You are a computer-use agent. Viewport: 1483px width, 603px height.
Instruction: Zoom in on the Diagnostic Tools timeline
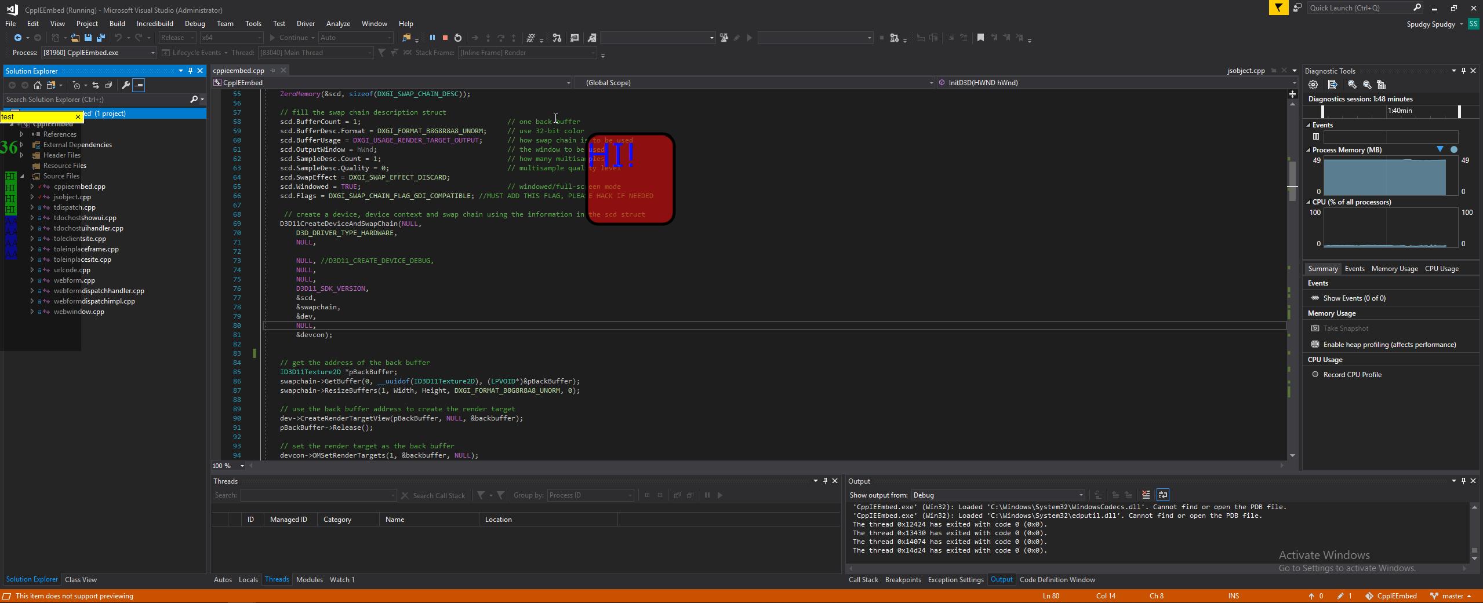[x=1352, y=85]
